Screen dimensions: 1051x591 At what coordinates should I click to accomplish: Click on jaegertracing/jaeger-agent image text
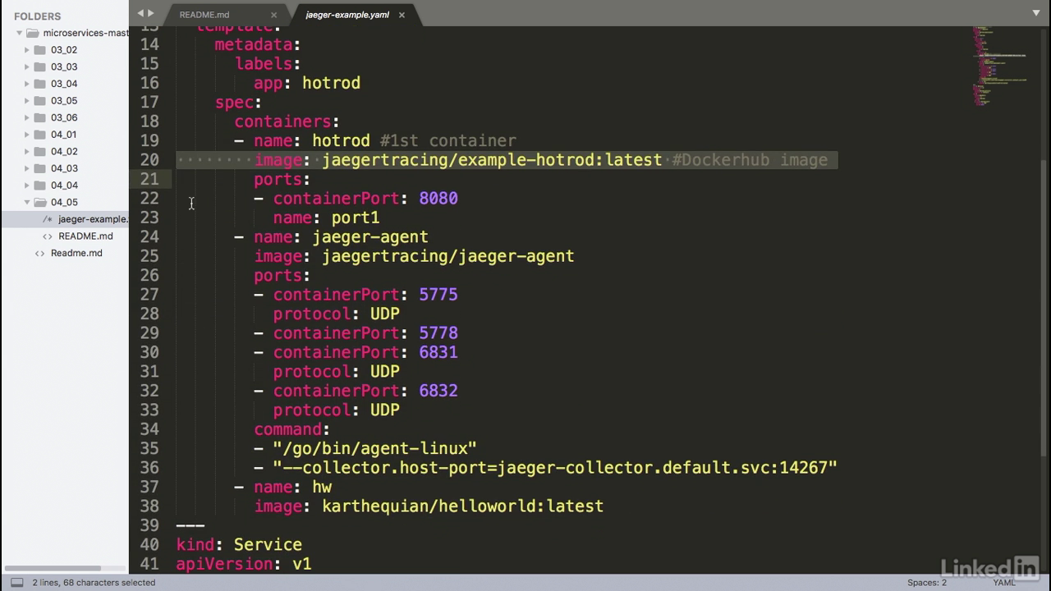coord(448,257)
